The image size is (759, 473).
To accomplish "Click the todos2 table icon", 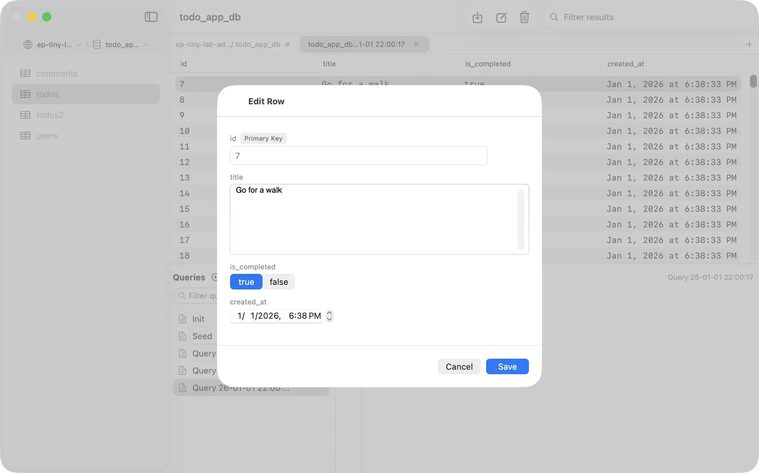I will (25, 115).
